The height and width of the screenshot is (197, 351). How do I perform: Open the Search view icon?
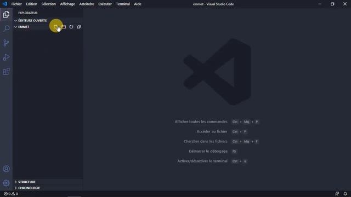pyautogui.click(x=6, y=28)
